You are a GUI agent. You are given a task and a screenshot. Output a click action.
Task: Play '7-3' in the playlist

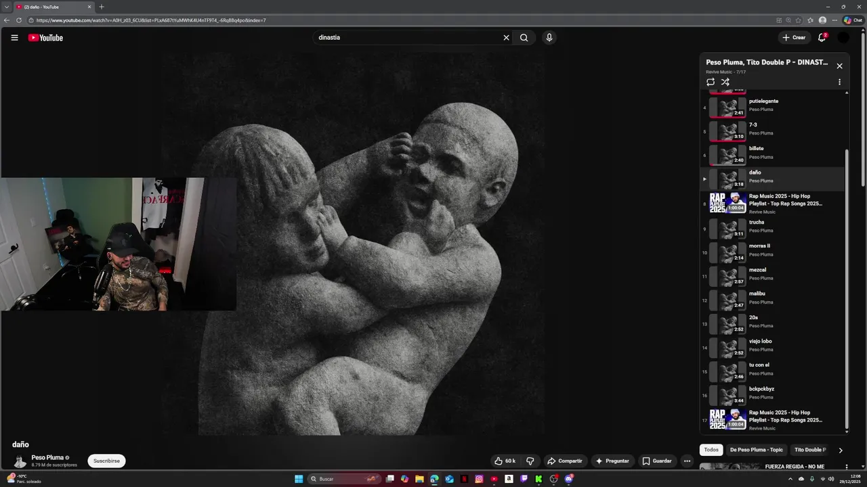[772, 131]
